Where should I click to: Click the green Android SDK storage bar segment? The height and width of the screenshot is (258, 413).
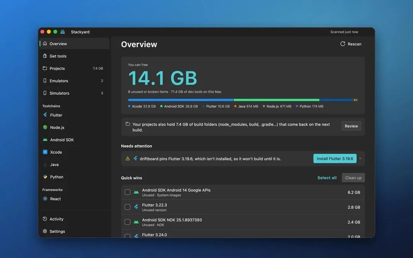[x=276, y=100]
